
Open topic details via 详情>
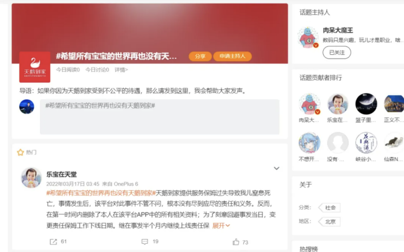121,70
